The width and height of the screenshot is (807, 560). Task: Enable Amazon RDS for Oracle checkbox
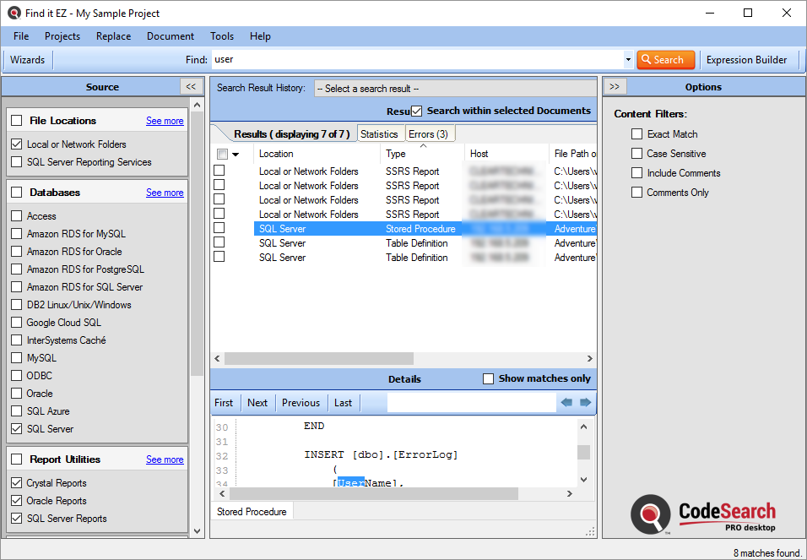[17, 252]
